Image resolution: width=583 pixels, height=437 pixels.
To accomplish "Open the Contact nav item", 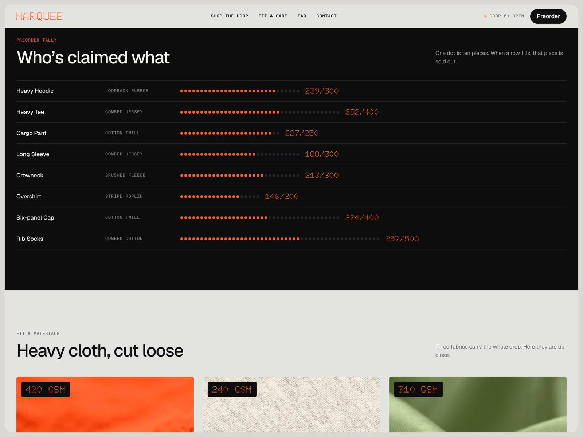I will tap(326, 16).
